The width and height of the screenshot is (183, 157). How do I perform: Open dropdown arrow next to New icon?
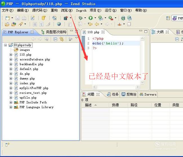tap(12, 18)
